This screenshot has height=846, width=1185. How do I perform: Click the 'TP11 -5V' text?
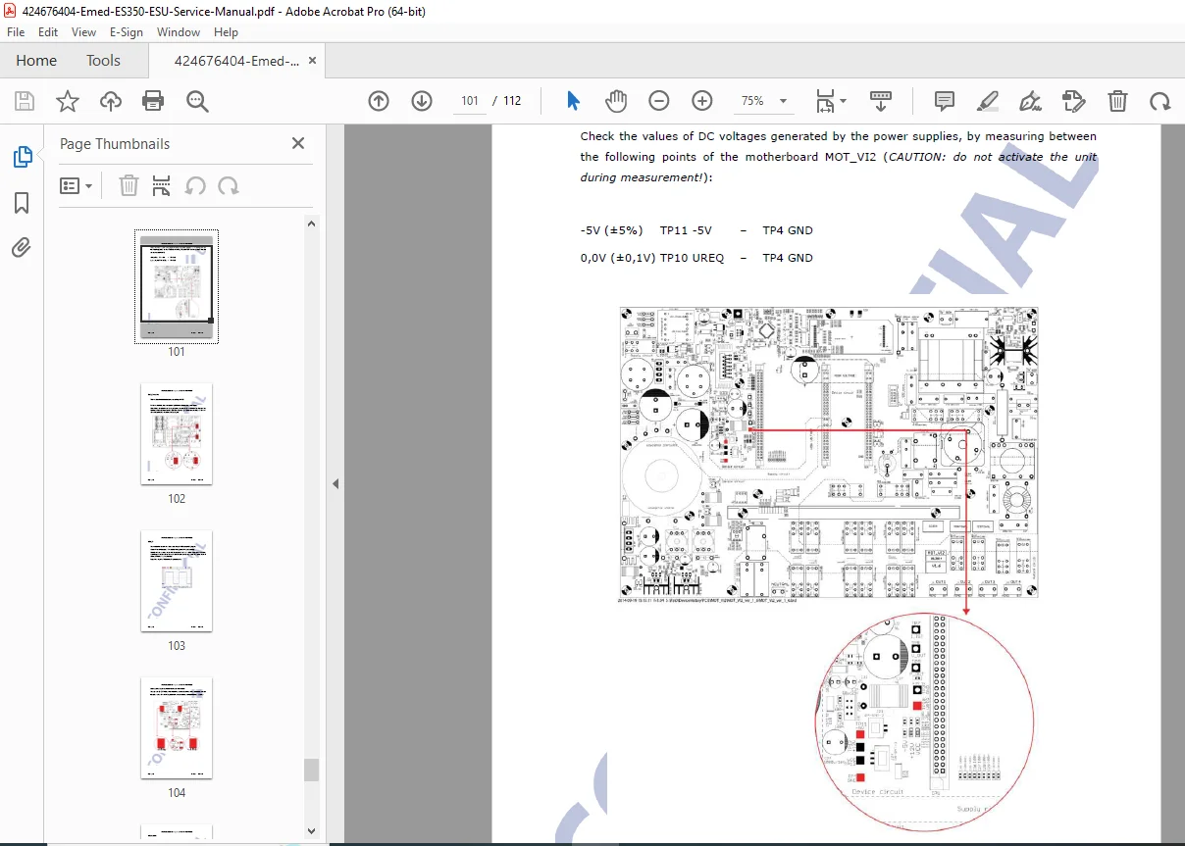pos(686,230)
